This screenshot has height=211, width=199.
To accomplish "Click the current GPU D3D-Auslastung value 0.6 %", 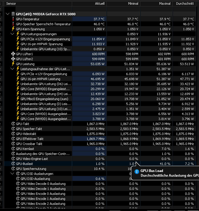I will tap(100, 179).
